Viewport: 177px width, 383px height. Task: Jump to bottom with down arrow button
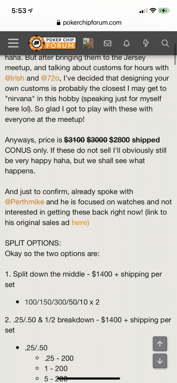click(x=160, y=361)
